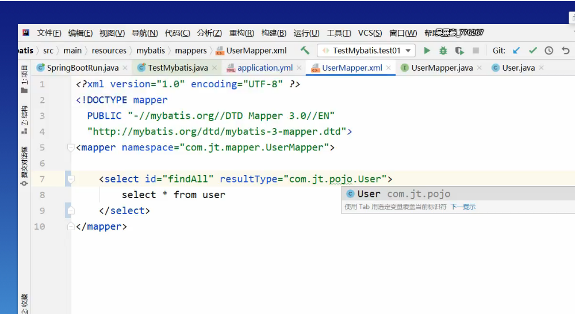Close the UserMapper.xml tab
The image size is (575, 314).
tap(388, 68)
